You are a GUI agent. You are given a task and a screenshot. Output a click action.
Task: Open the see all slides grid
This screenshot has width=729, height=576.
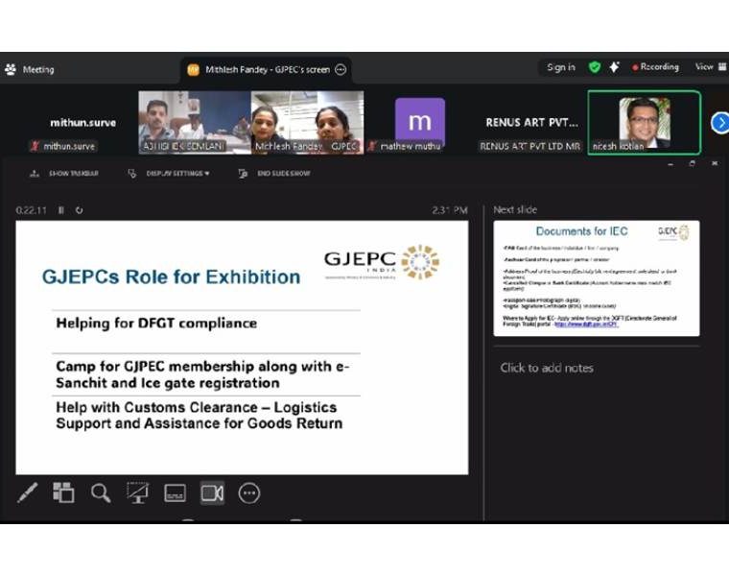[63, 493]
